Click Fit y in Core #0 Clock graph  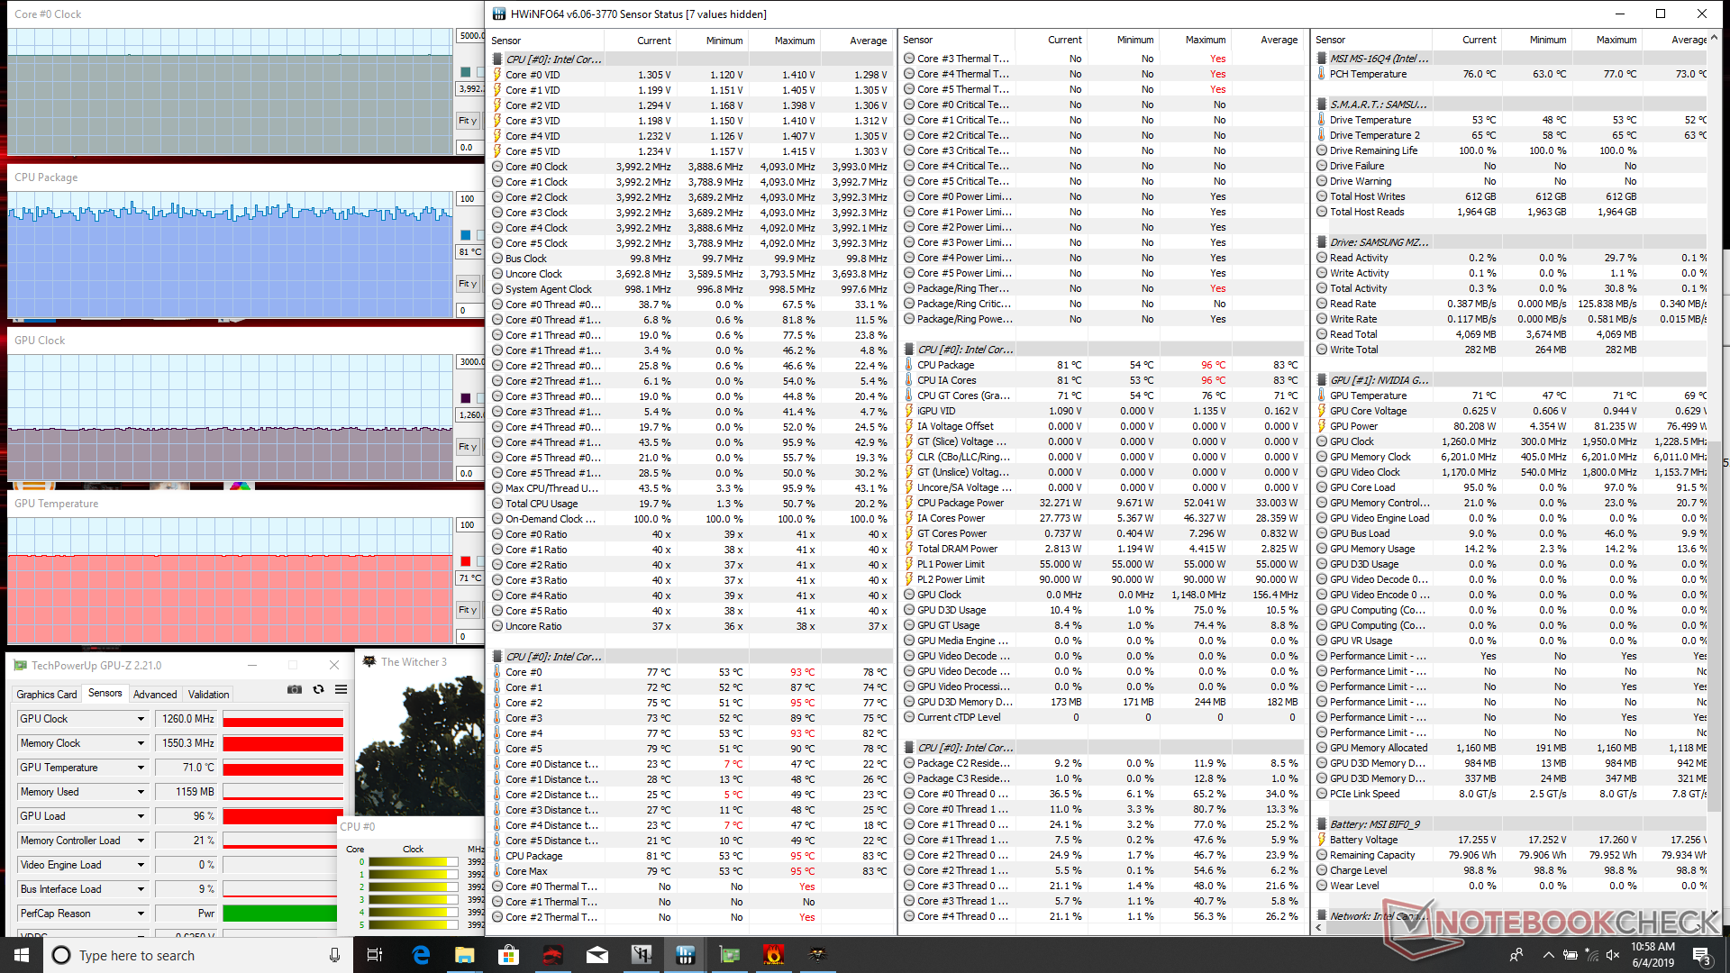click(x=468, y=121)
